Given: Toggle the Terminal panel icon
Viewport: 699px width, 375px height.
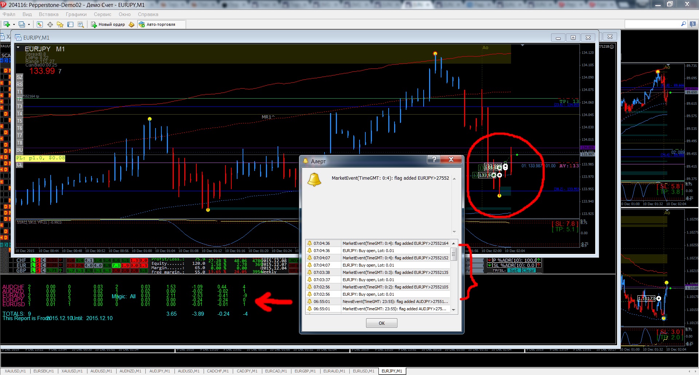Looking at the screenshot, I should (x=70, y=24).
